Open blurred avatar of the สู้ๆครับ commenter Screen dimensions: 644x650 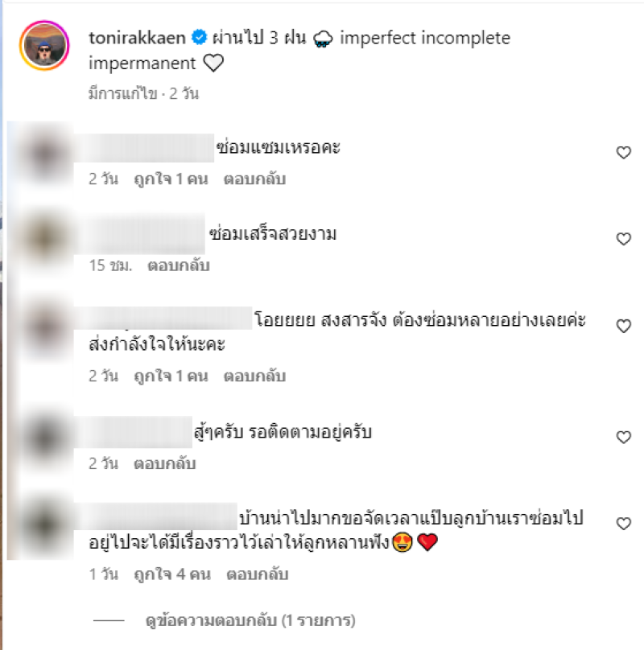pyautogui.click(x=45, y=438)
